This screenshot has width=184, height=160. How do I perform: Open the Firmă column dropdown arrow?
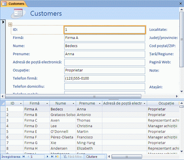[x=47, y=103]
